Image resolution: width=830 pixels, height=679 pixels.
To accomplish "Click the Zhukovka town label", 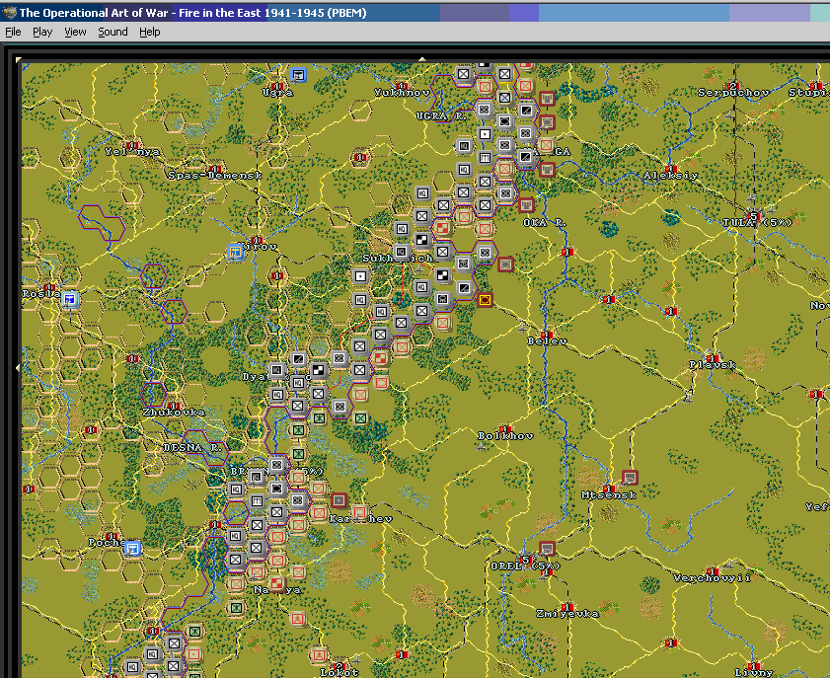I will [174, 413].
